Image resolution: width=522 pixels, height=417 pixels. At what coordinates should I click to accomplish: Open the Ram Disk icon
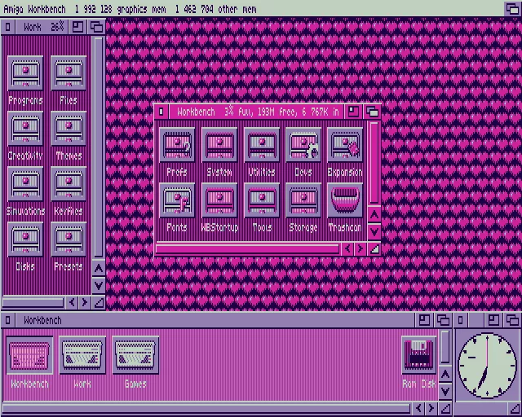(x=418, y=355)
